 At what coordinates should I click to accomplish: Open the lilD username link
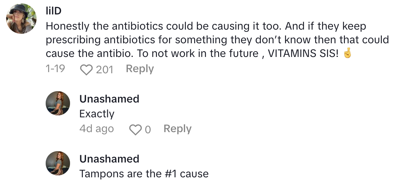[53, 11]
